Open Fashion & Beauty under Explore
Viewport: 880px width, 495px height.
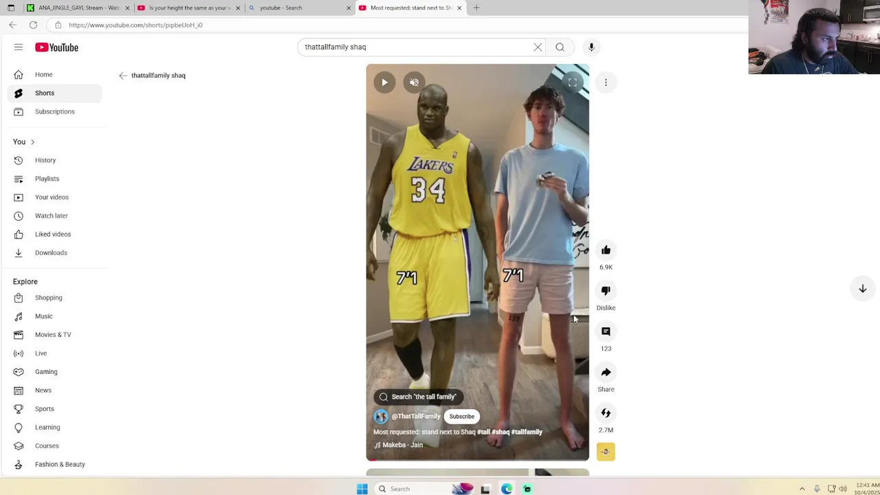pyautogui.click(x=54, y=465)
